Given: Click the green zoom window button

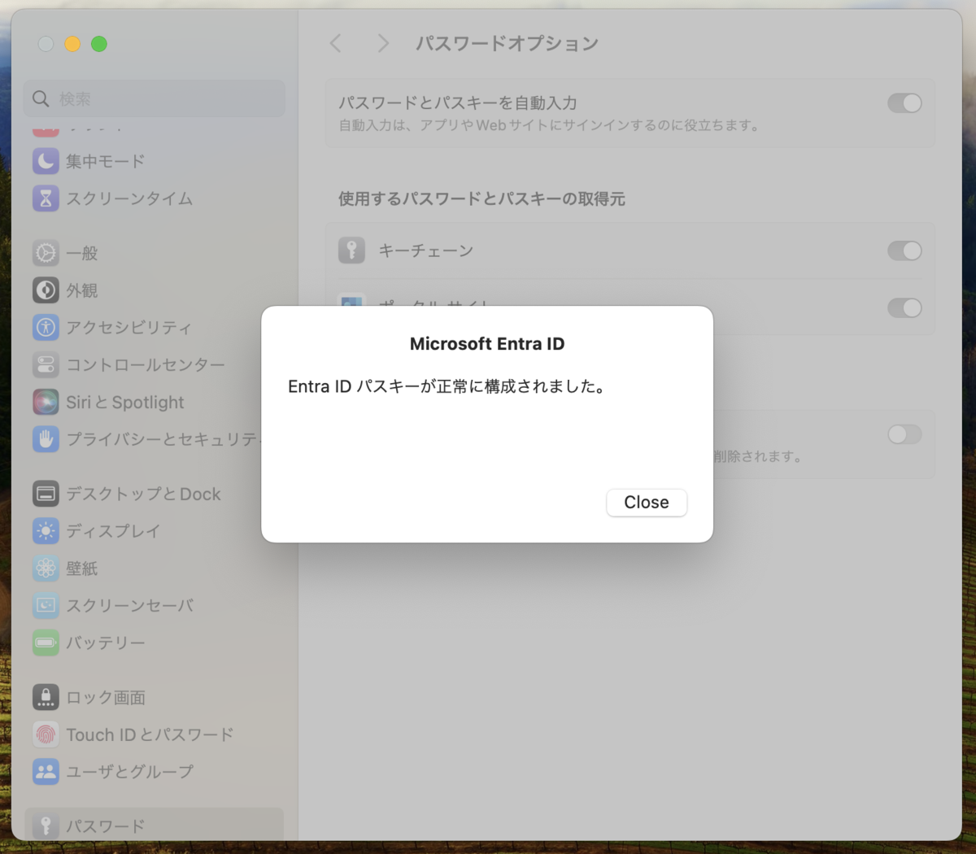Looking at the screenshot, I should [x=99, y=44].
